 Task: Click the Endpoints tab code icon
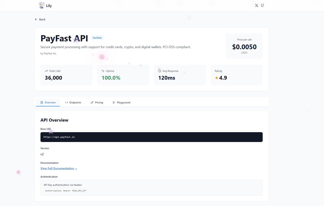(x=66, y=102)
